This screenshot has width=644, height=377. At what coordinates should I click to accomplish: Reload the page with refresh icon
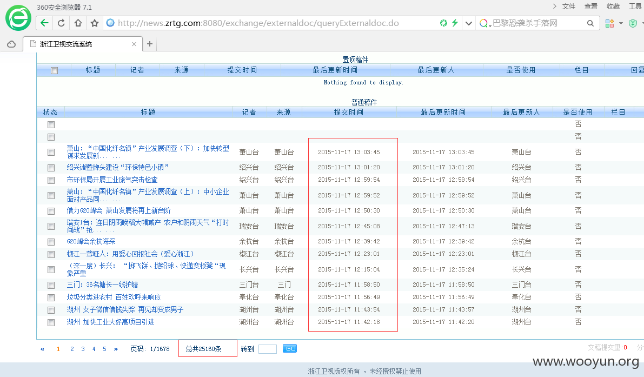61,23
